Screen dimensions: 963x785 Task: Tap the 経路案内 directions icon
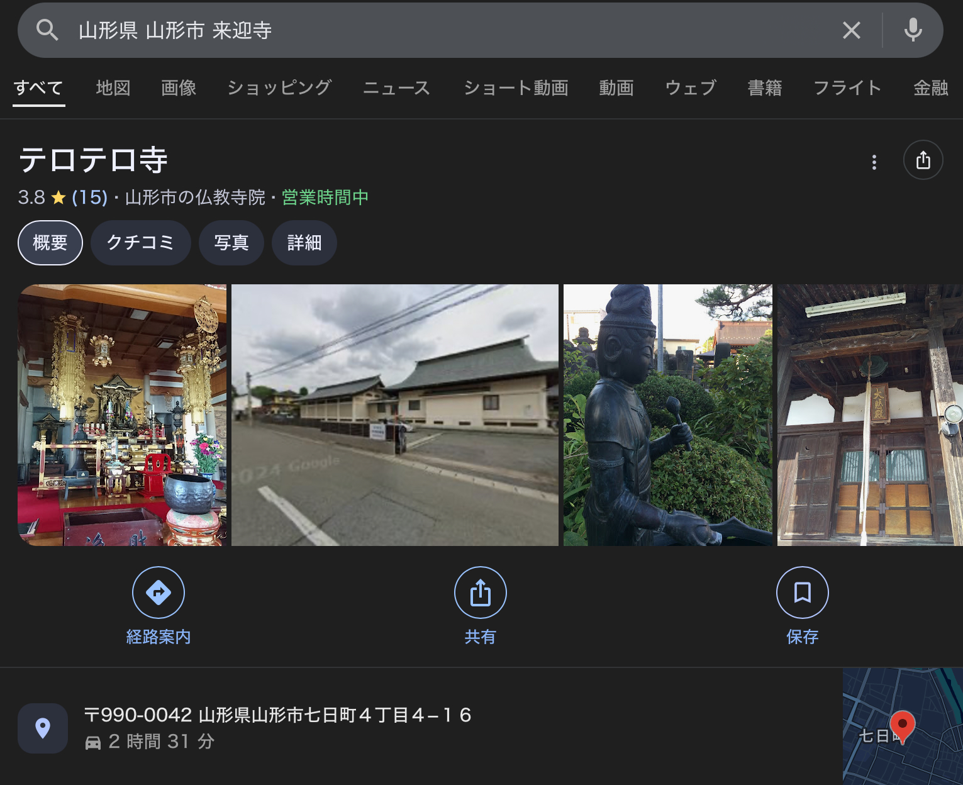[159, 593]
